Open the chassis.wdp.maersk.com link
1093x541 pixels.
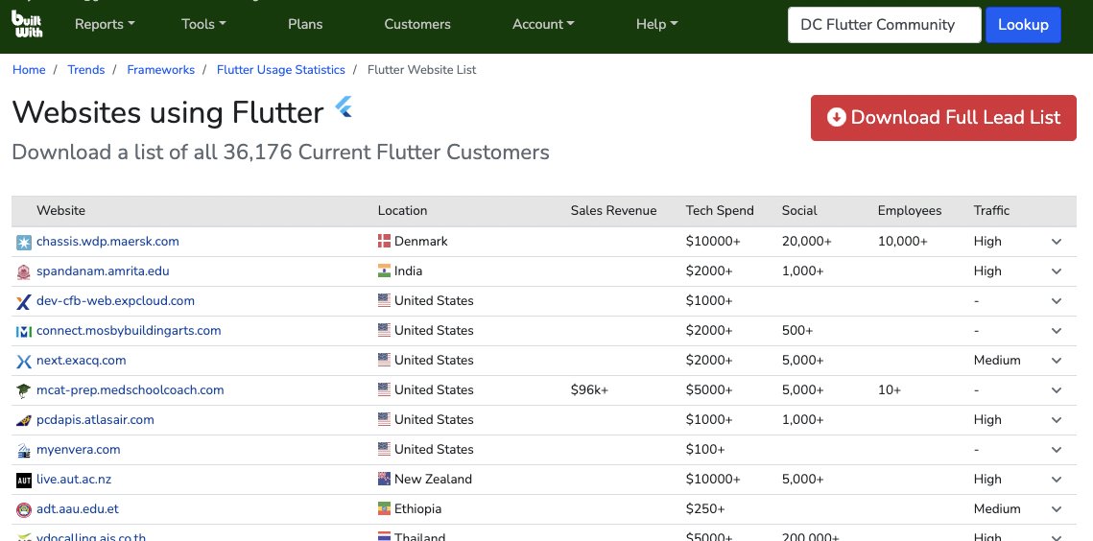pos(107,241)
